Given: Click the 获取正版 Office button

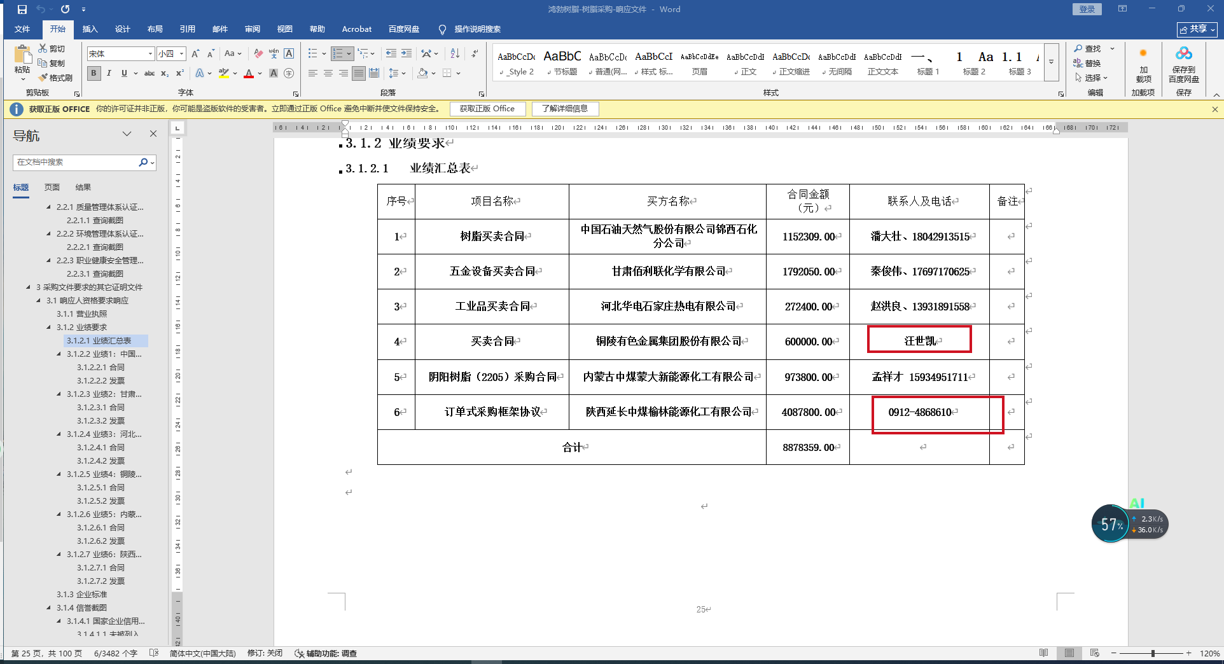Looking at the screenshot, I should [x=487, y=109].
